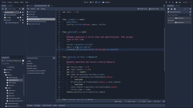The height and width of the screenshot is (108, 193).
Task: Open Inspector object properties tool icon
Action: click(x=190, y=12)
